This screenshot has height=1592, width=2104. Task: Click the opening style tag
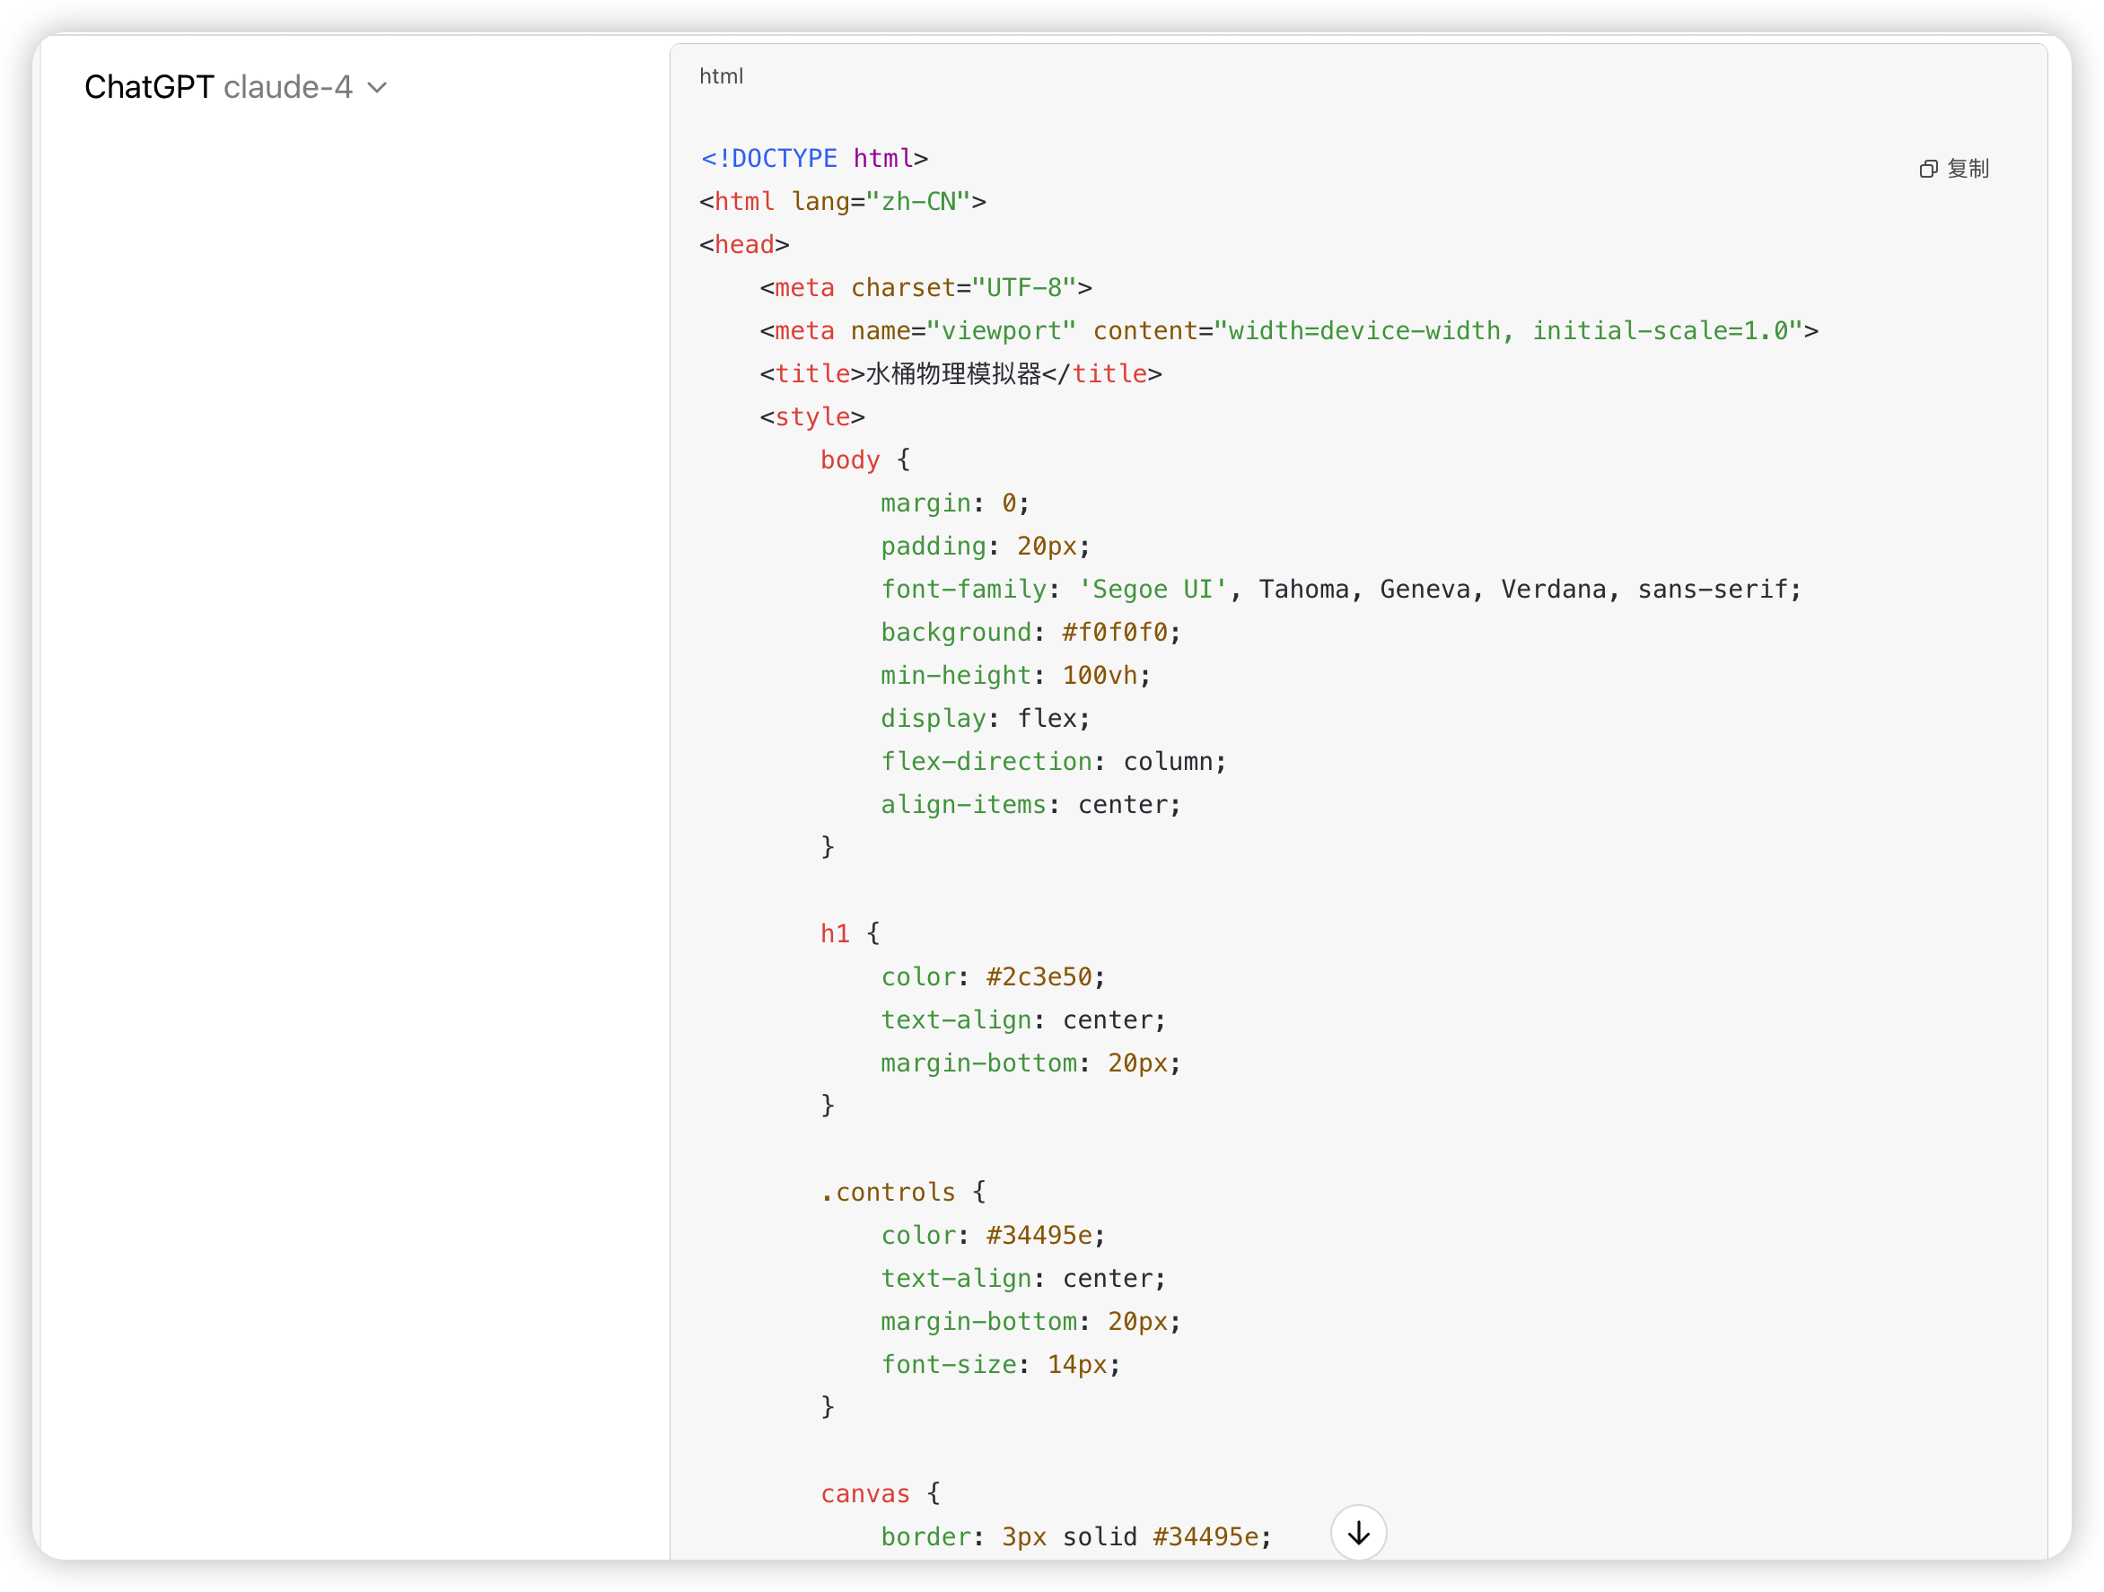tap(811, 416)
